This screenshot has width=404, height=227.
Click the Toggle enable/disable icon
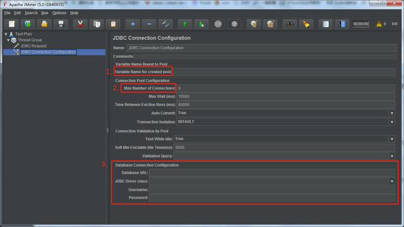coord(165,24)
